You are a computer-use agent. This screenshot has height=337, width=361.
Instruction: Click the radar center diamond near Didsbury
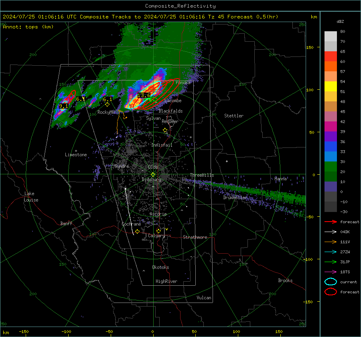153,175
